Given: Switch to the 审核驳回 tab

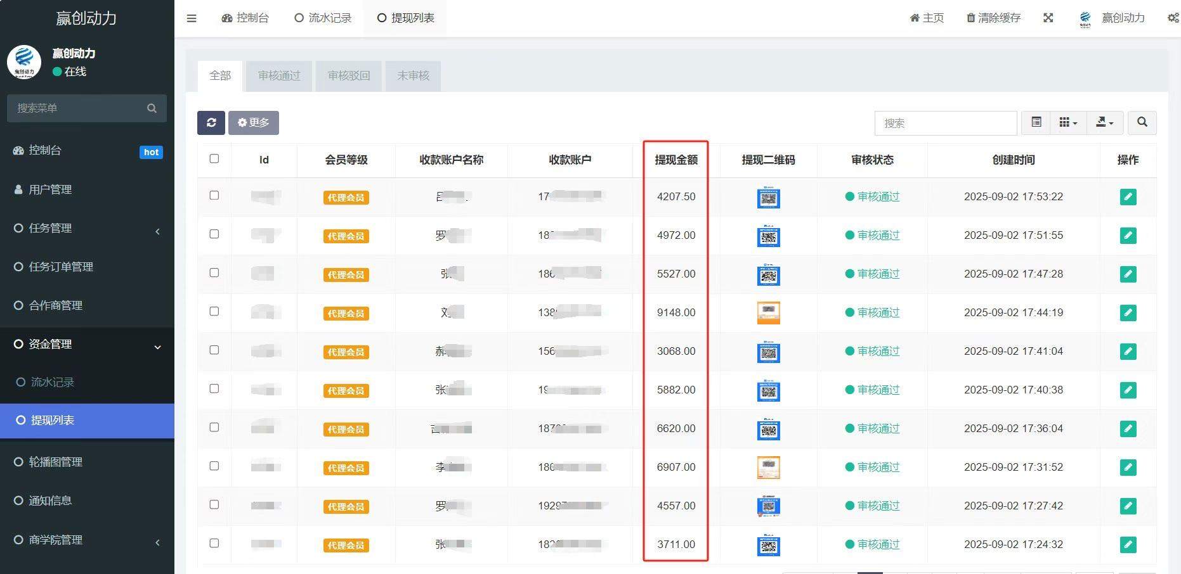Looking at the screenshot, I should tap(349, 76).
